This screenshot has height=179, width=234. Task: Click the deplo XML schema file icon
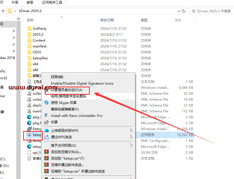click(29, 105)
